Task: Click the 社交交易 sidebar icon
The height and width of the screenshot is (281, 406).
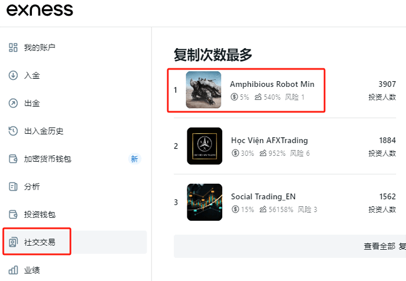Action: (13, 242)
